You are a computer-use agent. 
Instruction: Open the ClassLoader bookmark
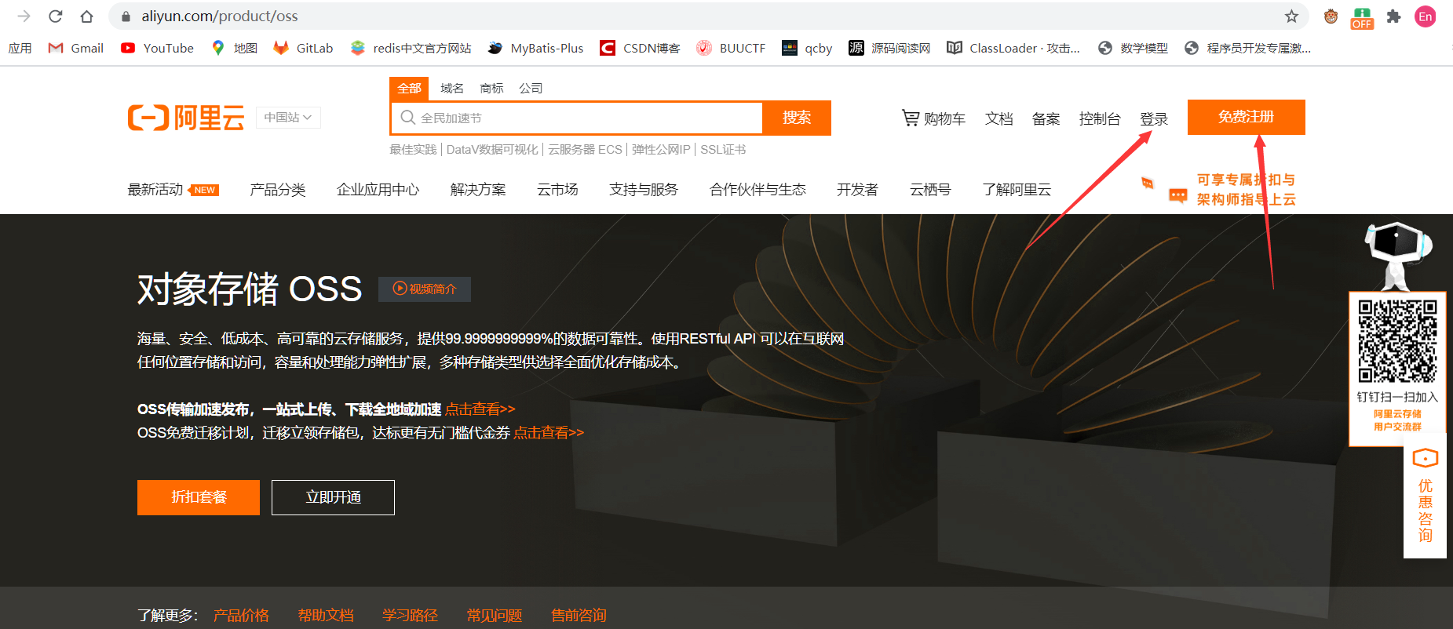[x=1013, y=48]
